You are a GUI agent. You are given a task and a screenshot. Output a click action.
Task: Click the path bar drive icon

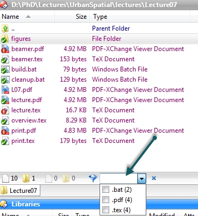(x=4, y=5)
